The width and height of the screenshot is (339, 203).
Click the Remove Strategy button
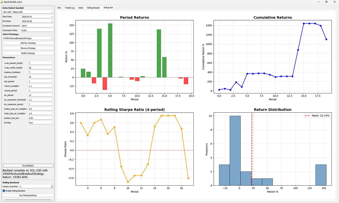(x=28, y=48)
